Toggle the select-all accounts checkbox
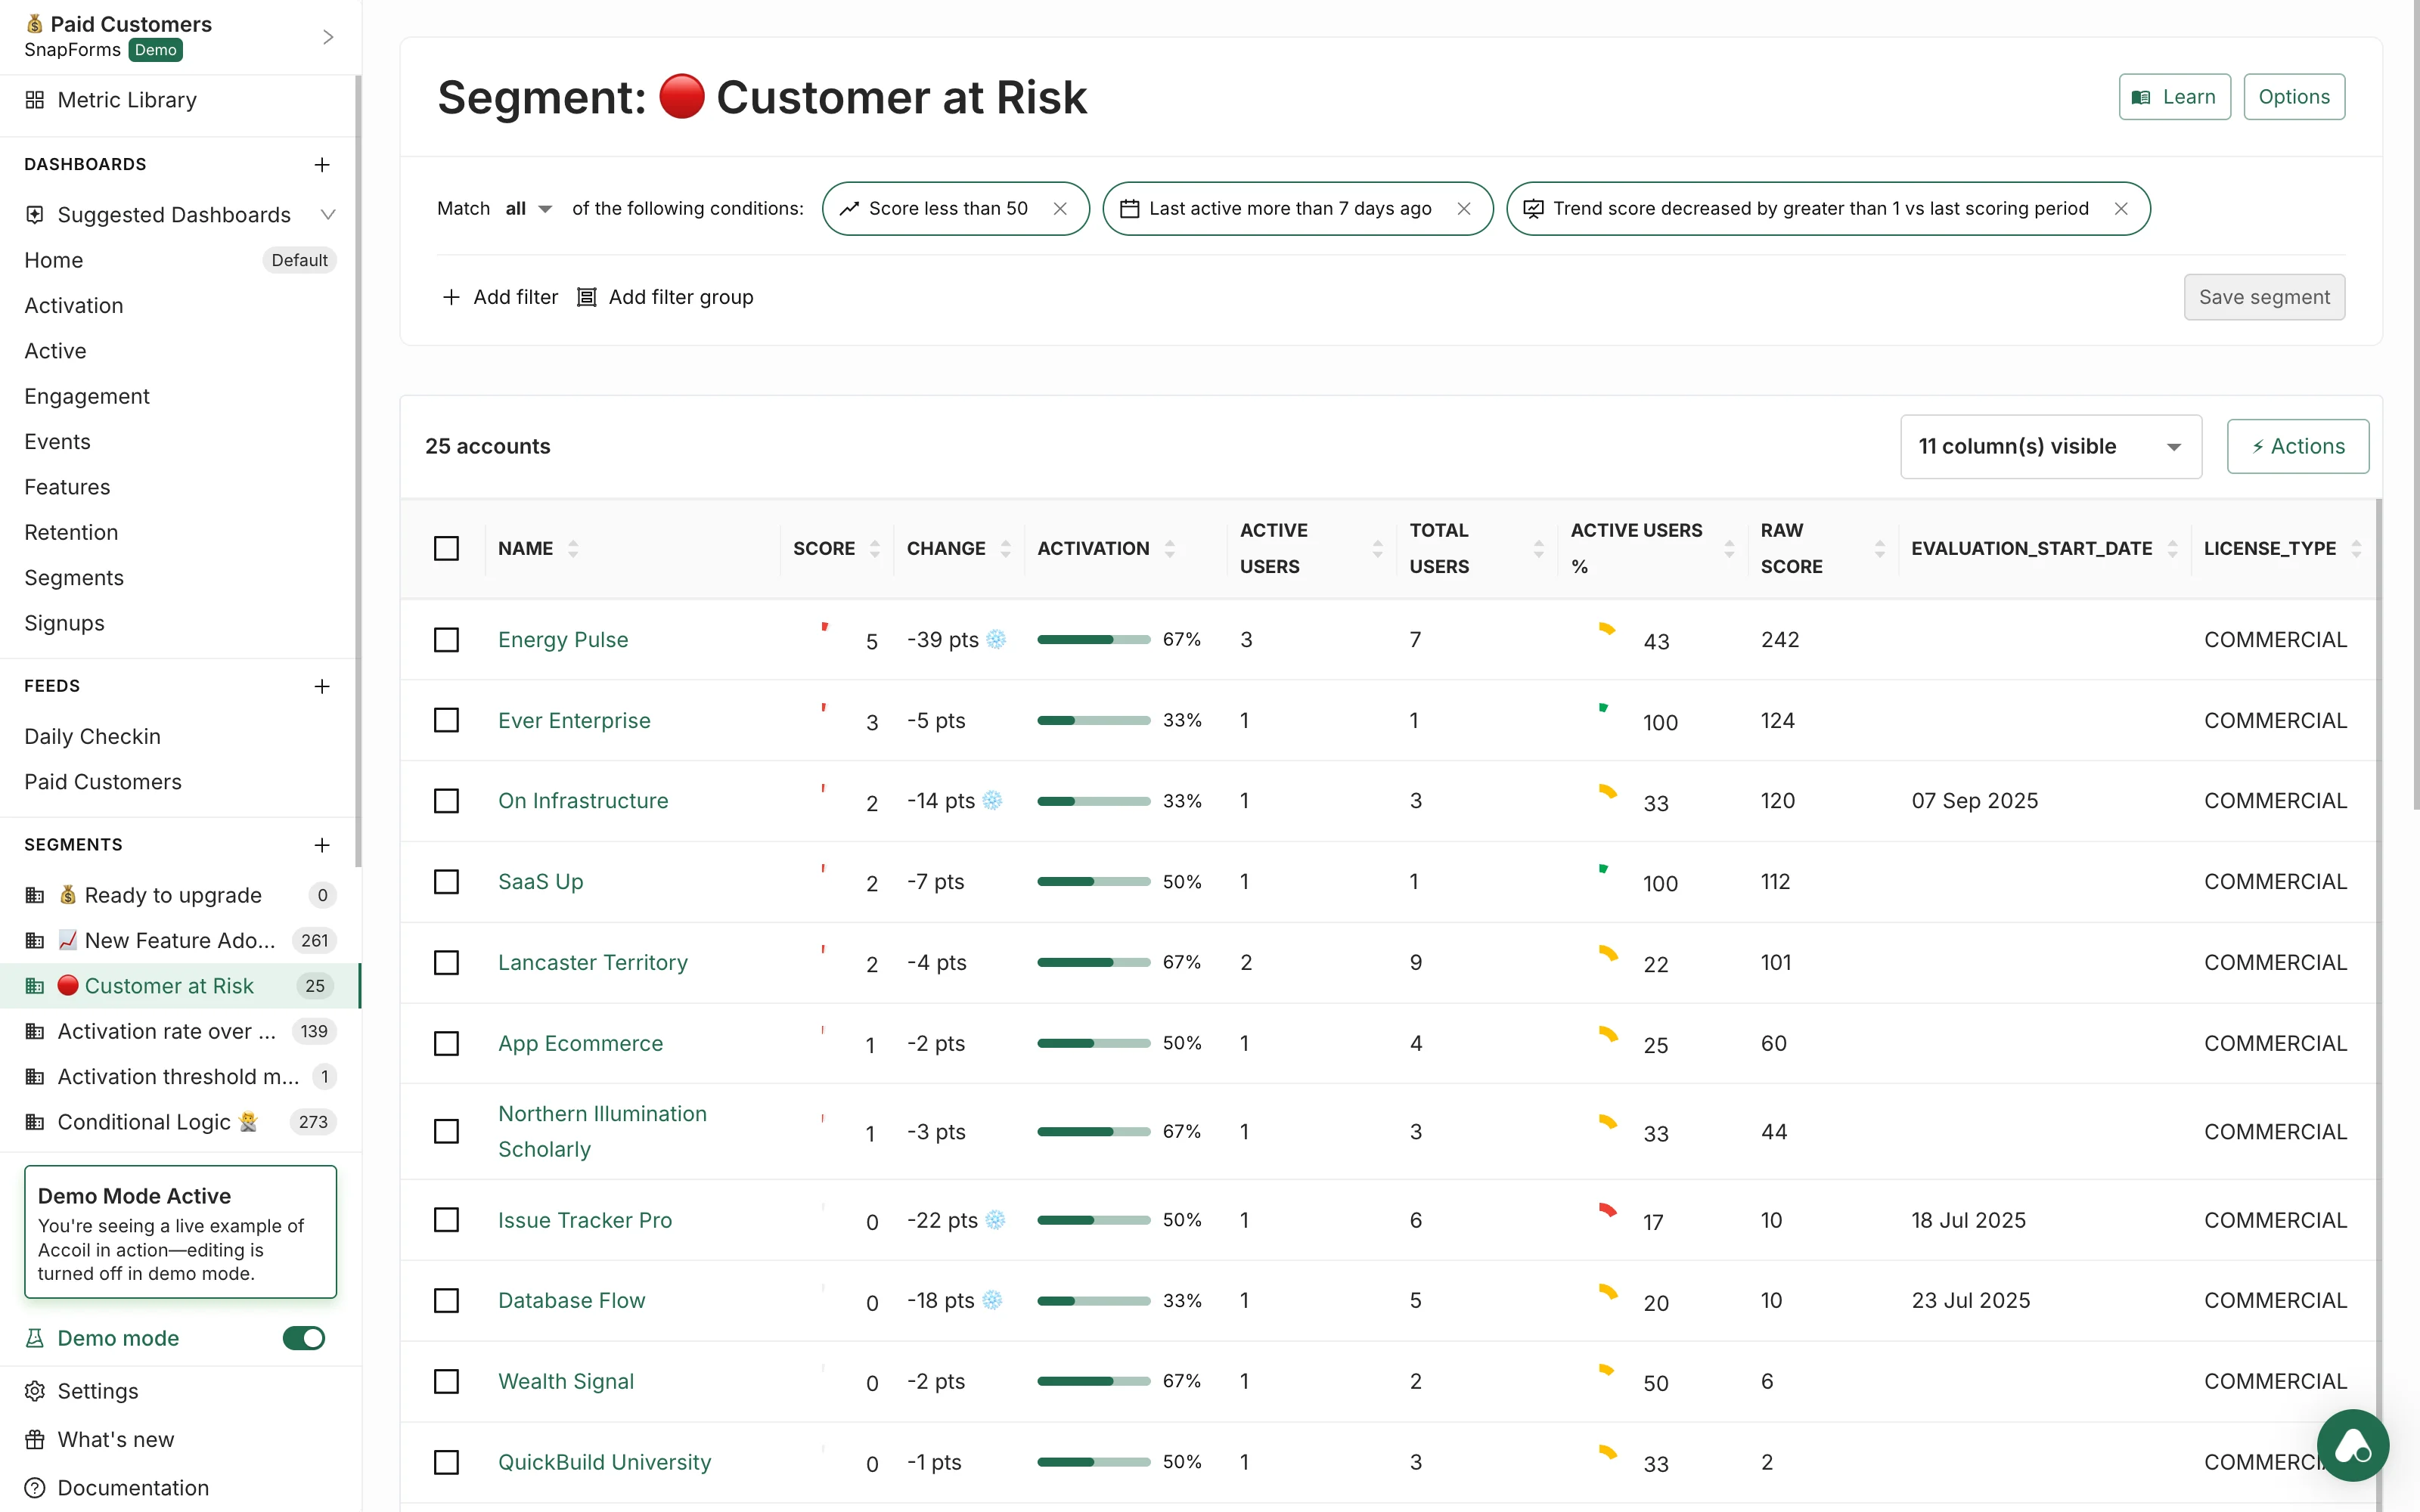The height and width of the screenshot is (1512, 2420). [x=446, y=548]
